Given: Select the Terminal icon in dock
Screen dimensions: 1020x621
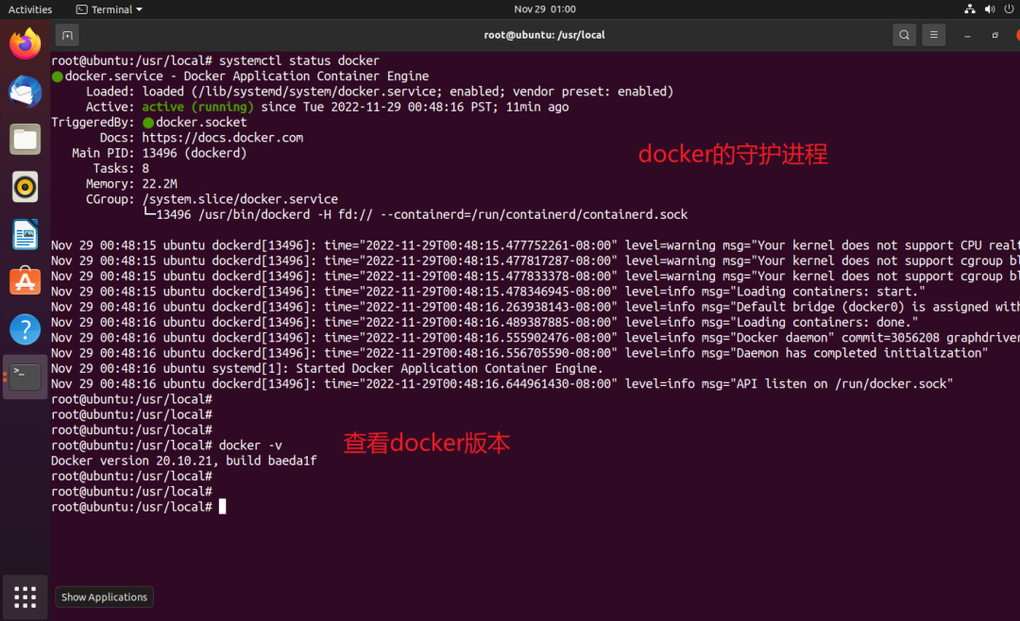Looking at the screenshot, I should click(25, 377).
